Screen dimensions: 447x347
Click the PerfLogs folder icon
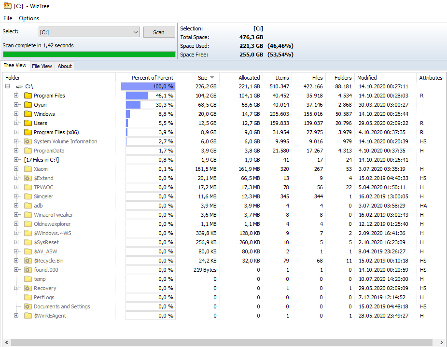click(x=28, y=297)
